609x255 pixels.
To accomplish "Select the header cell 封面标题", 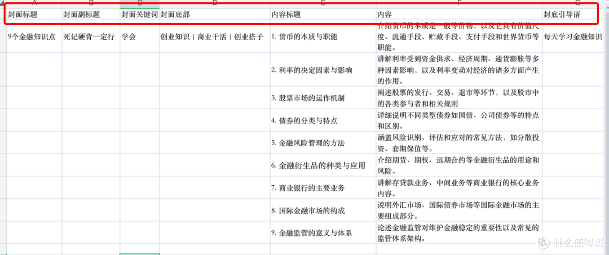I will [34, 14].
